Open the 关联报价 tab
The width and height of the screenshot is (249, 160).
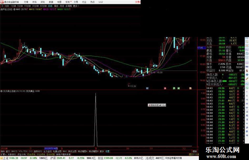pos(12,154)
